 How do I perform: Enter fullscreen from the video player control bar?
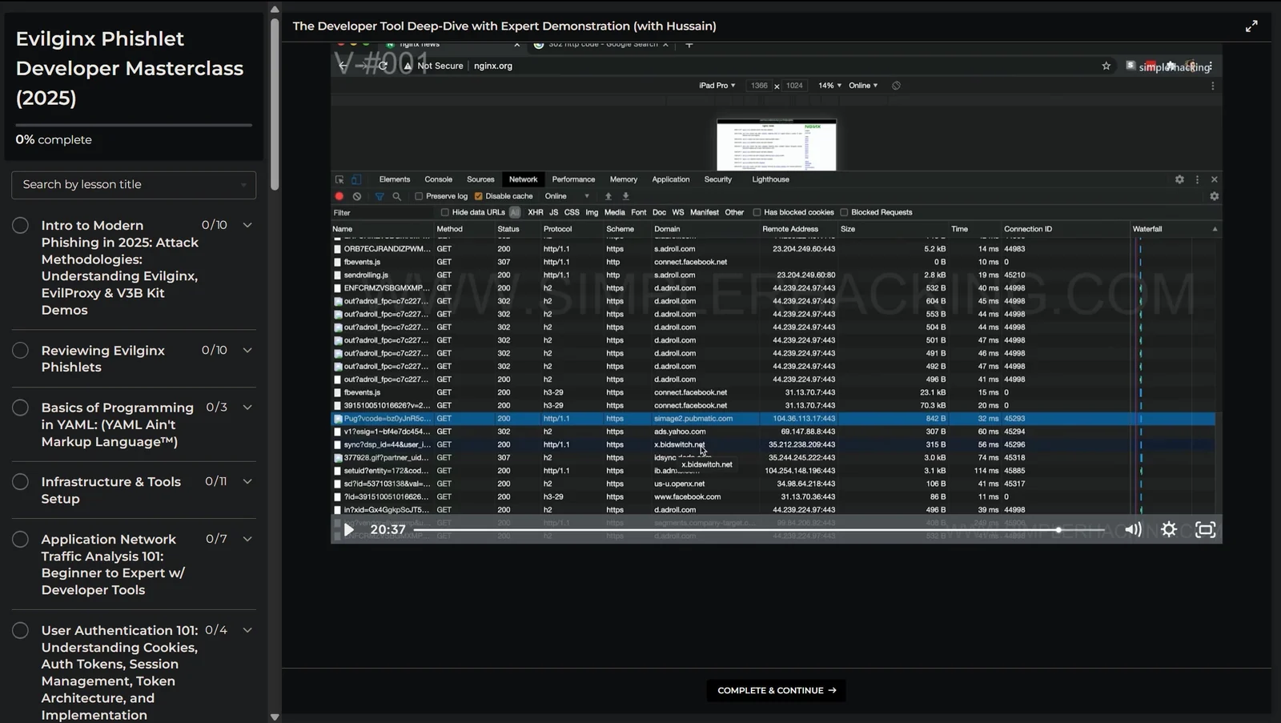pyautogui.click(x=1205, y=529)
